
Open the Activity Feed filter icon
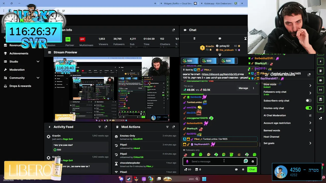pyautogui.click(x=100, y=127)
